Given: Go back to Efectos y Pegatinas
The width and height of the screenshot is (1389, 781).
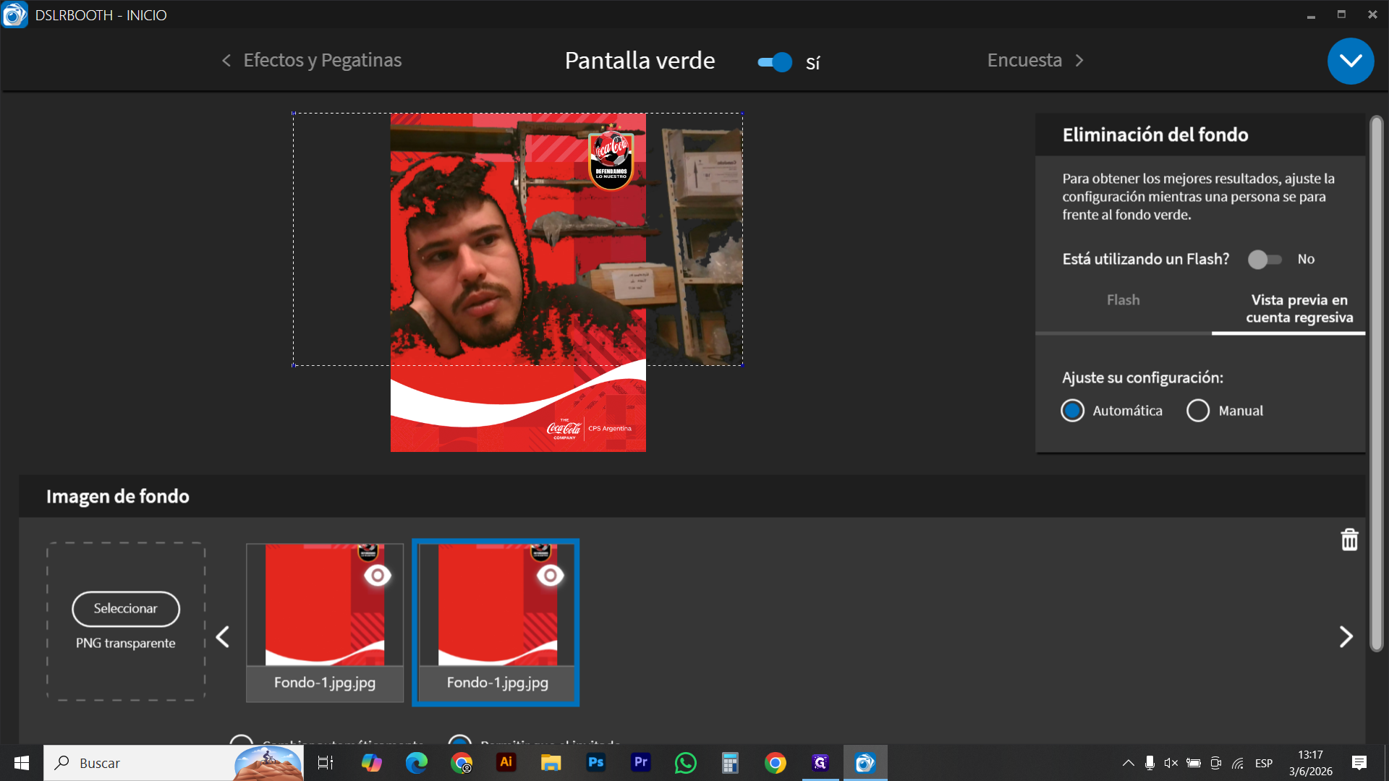Looking at the screenshot, I should [312, 60].
